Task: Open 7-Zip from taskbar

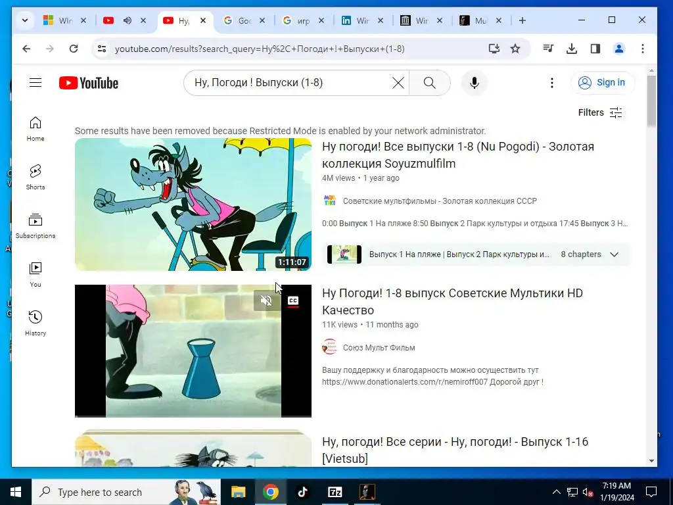Action: point(335,492)
